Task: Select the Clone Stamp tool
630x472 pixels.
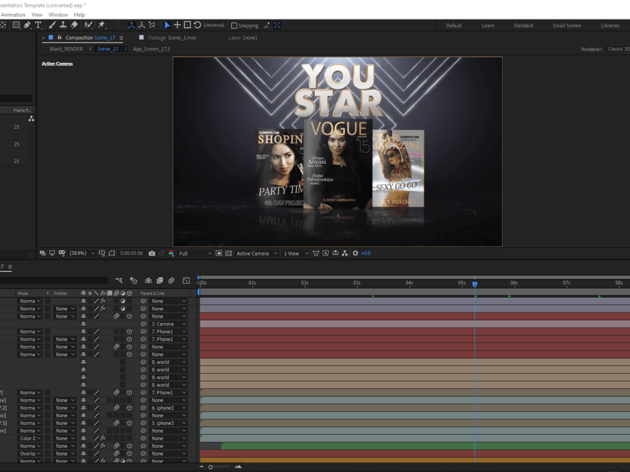Action: pyautogui.click(x=63, y=25)
